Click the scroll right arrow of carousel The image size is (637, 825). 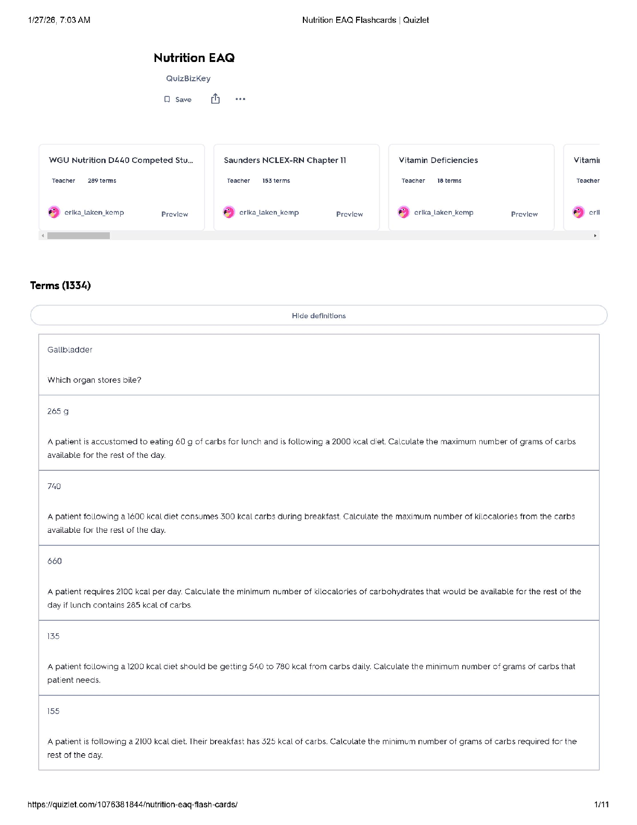595,236
